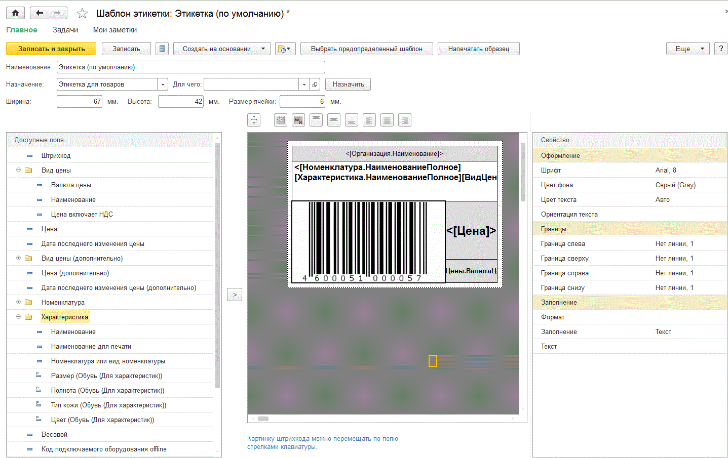This screenshot has height=458, width=728.
Task: Click Записать и закрыть
Action: point(51,49)
